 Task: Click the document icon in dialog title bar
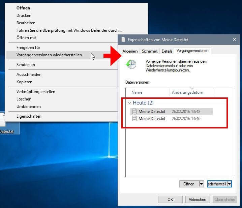point(123,39)
